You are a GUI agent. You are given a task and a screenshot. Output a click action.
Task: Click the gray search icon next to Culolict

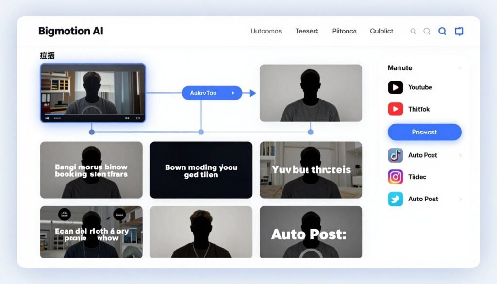point(414,31)
